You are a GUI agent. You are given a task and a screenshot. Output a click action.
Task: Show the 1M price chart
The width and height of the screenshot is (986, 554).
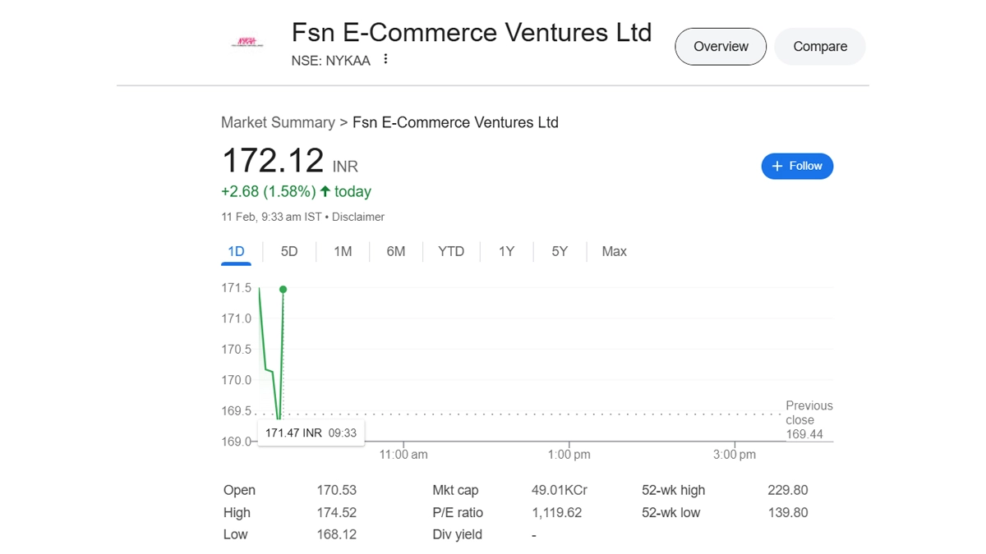[343, 252]
